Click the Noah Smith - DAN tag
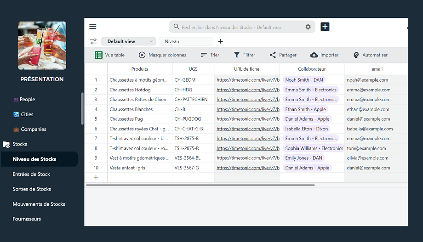The height and width of the screenshot is (242, 423). point(304,80)
